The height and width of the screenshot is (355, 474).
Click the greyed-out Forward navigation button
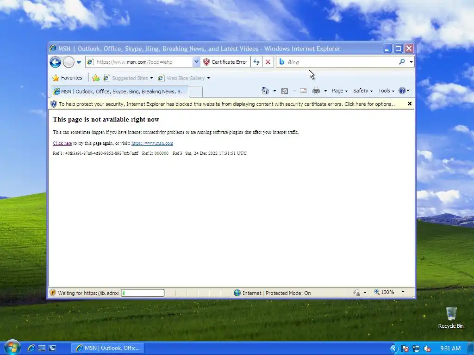[69, 62]
